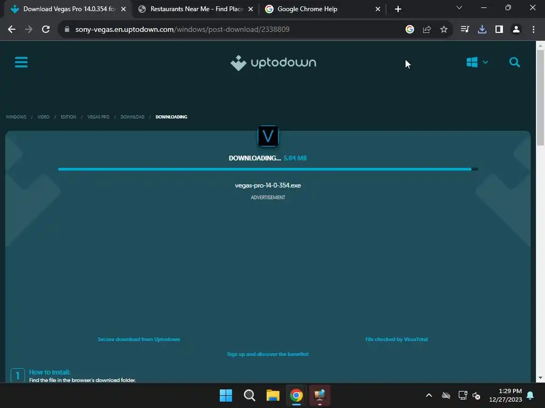545x408 pixels.
Task: Open the media control icon in the toolbar
Action: click(465, 29)
